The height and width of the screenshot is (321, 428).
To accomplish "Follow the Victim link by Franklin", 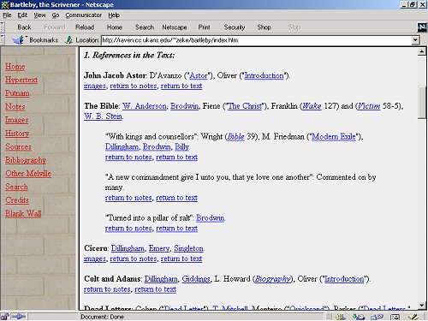I will (369, 106).
